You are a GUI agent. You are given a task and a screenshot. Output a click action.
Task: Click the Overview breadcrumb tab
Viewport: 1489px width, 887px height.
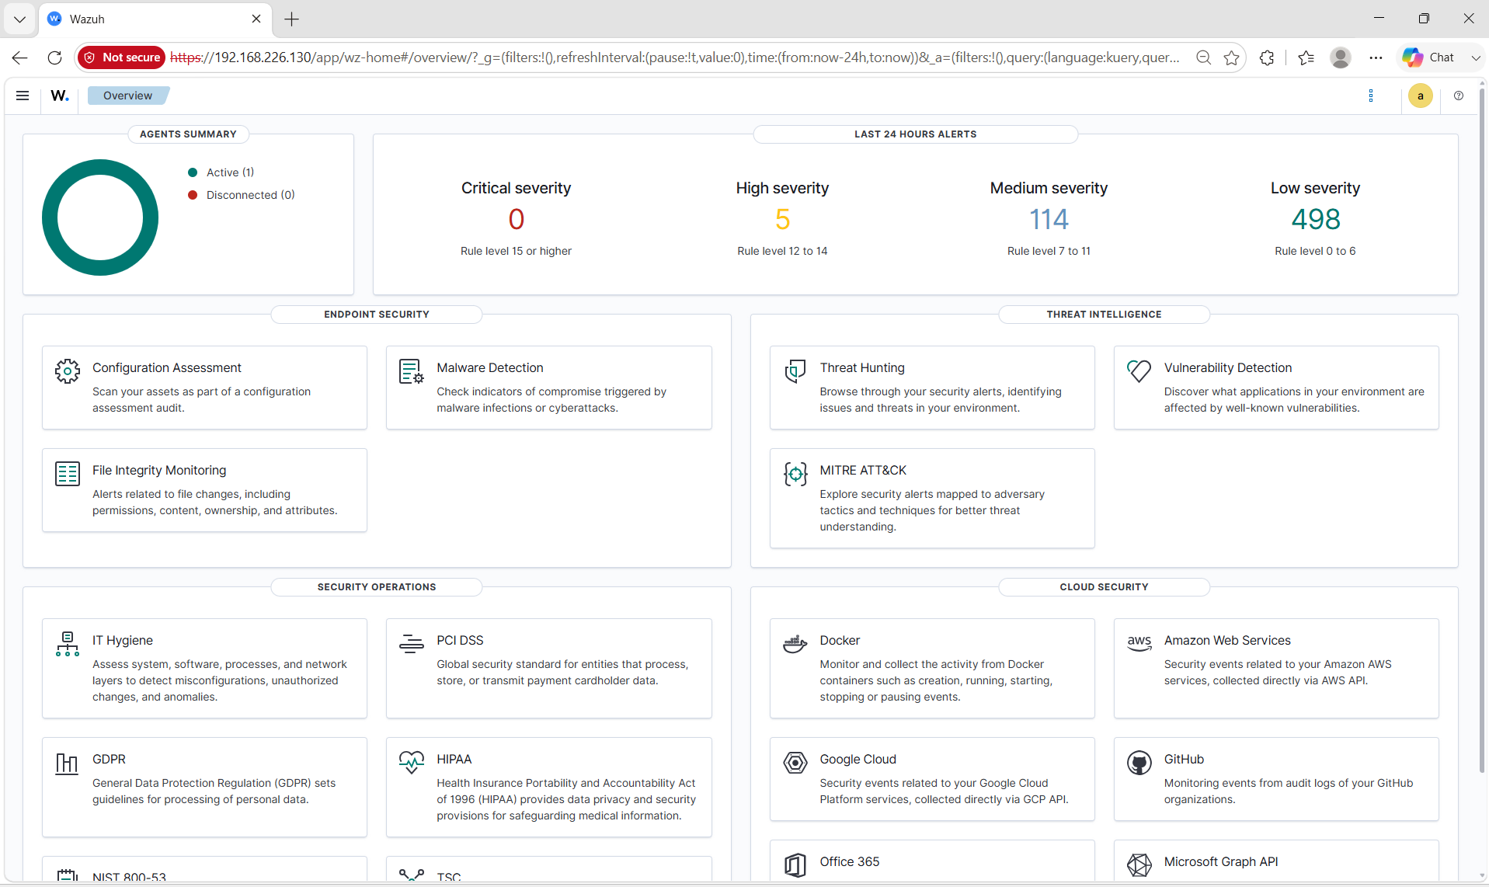pyautogui.click(x=128, y=96)
